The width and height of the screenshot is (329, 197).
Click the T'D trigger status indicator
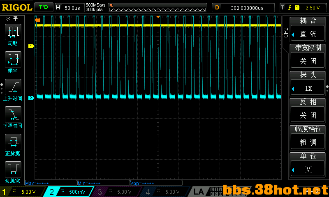point(44,7)
